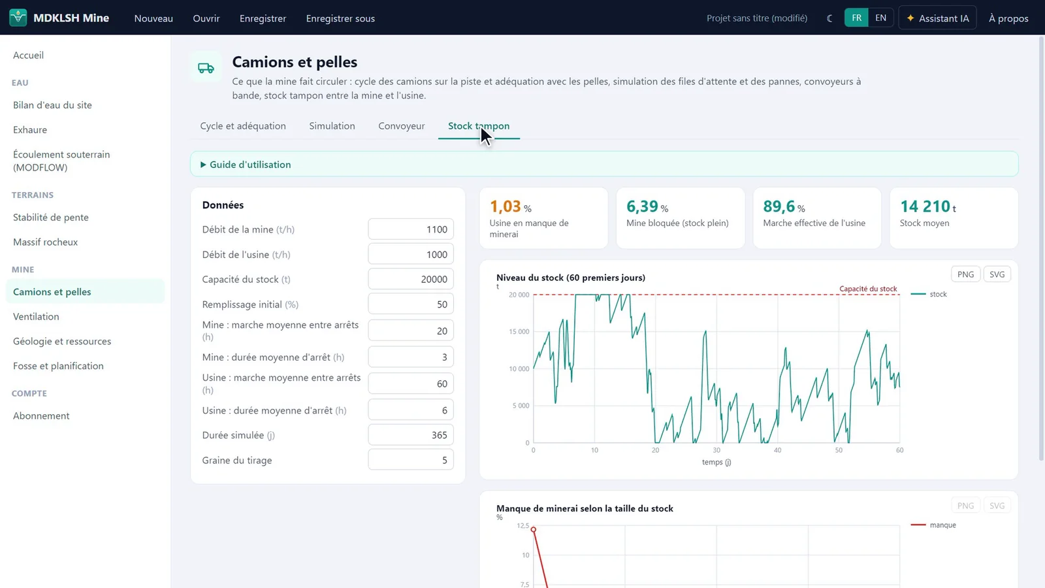The width and height of the screenshot is (1045, 588).
Task: Choose Enregistrer sous in the top bar
Action: (x=340, y=18)
